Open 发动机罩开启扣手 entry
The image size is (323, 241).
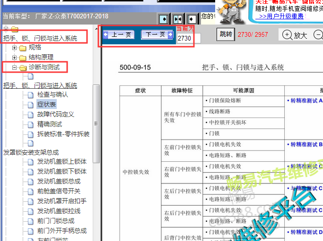(61, 201)
